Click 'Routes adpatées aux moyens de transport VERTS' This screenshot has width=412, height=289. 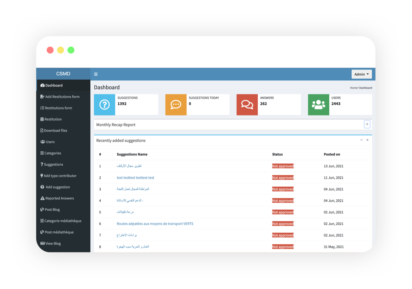click(x=155, y=223)
